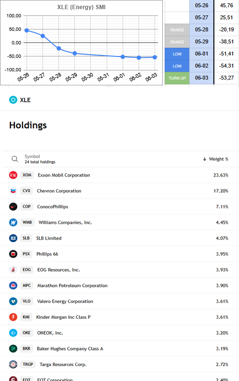
Task: Select the LOW cell for 06-01
Action: tap(177, 54)
